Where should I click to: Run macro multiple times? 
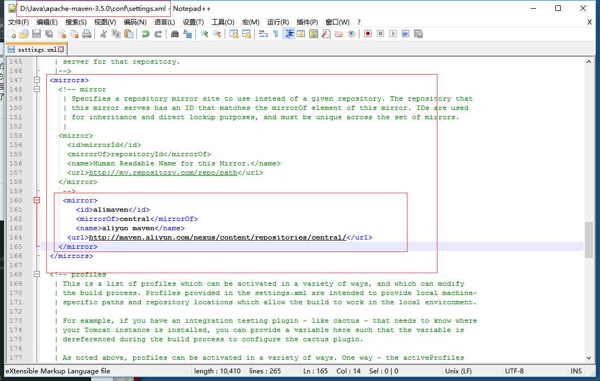coord(406,34)
